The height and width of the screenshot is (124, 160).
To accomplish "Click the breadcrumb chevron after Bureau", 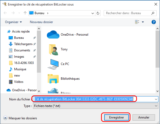I will tap(48, 13).
